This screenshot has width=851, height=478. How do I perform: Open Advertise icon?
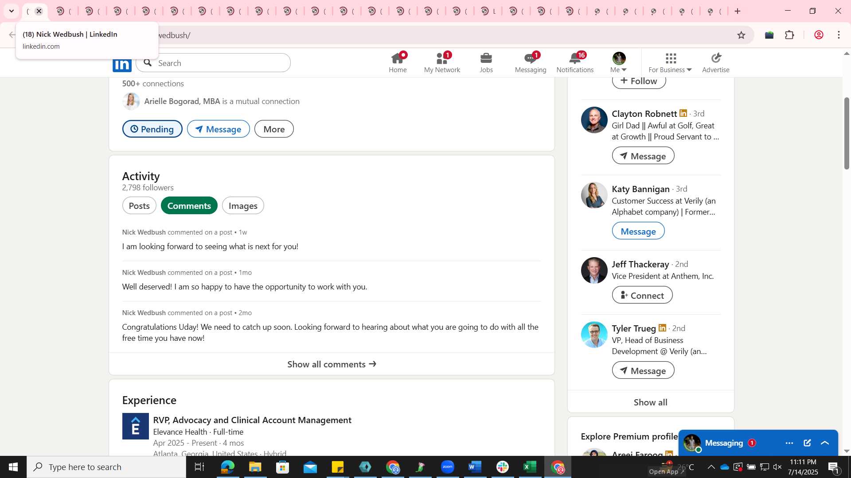coord(716,62)
